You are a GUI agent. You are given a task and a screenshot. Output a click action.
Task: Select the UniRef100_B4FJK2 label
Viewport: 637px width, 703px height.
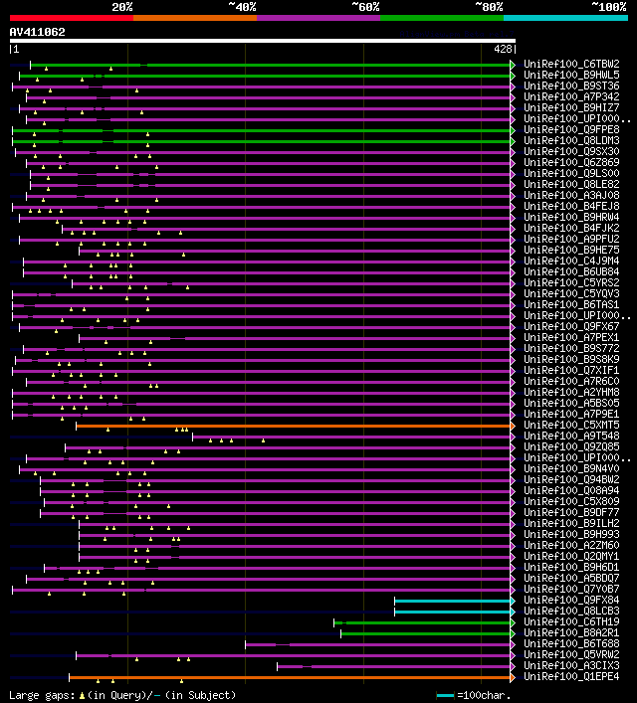click(571, 229)
